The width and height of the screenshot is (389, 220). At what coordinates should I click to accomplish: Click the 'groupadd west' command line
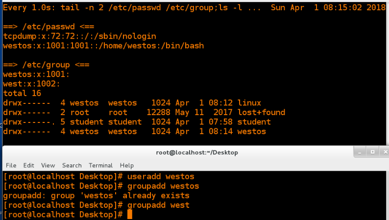coord(96,205)
